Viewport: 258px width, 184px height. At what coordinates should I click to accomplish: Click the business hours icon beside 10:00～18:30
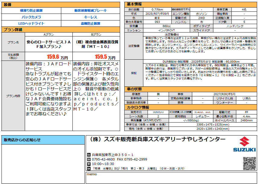(x=89, y=164)
